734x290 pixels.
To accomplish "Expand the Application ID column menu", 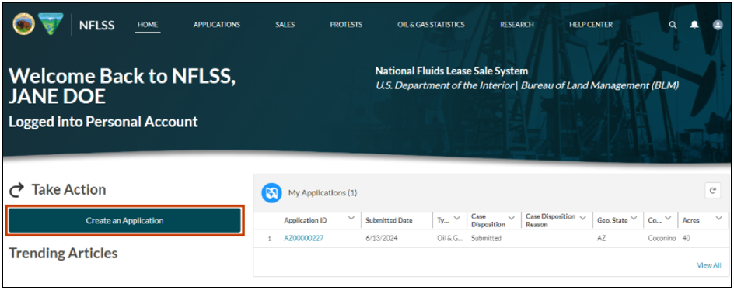I will coord(351,219).
